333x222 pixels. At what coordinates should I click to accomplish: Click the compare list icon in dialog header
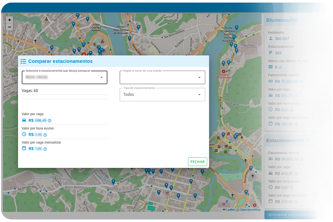point(24,61)
